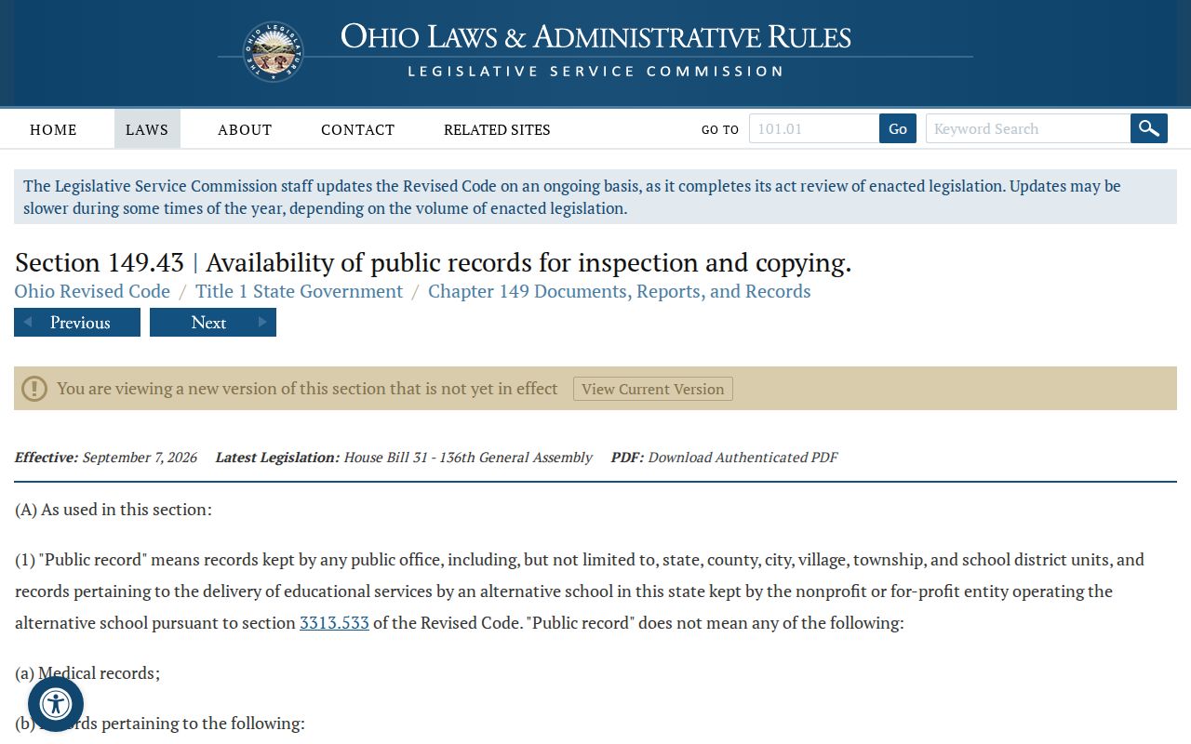The image size is (1191, 744).
Task: Open Chapter 149 Documents, Reports, and Records
Action: point(620,291)
